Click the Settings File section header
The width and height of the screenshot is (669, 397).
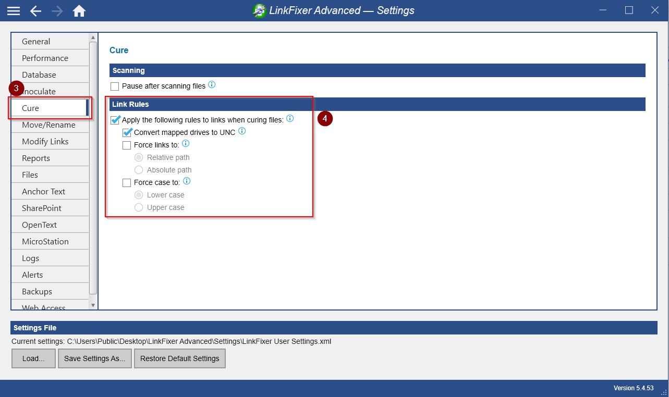[x=334, y=328]
